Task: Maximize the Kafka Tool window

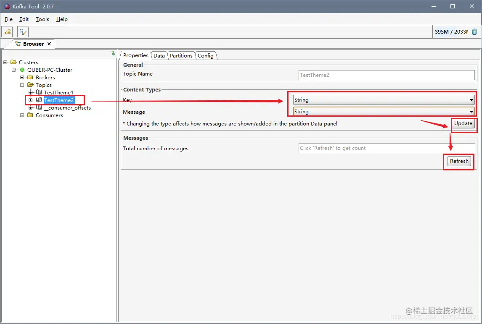Action: click(453, 6)
